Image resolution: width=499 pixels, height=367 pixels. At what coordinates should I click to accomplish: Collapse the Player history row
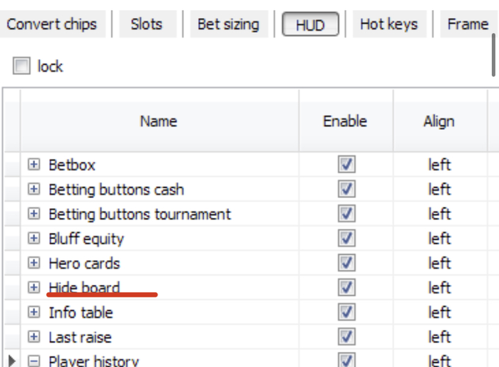click(x=34, y=361)
